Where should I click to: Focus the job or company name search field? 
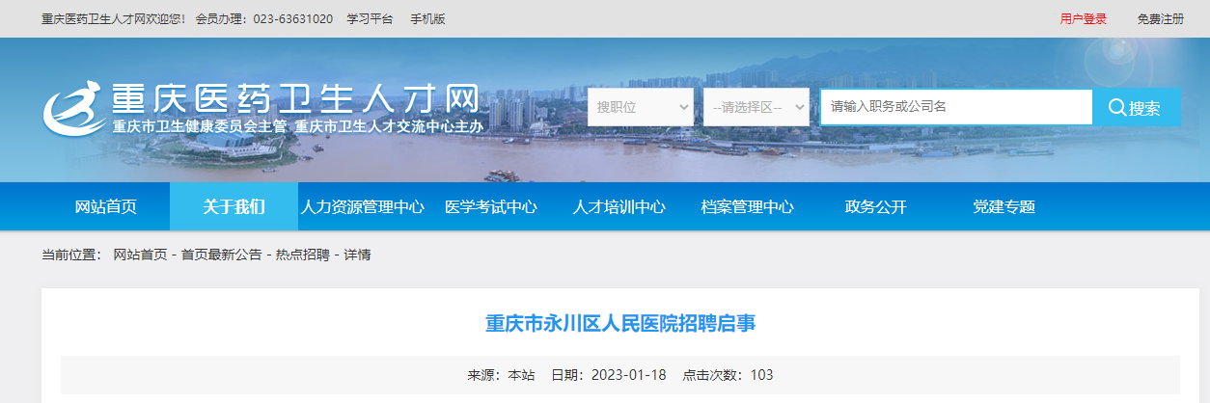click(x=956, y=107)
